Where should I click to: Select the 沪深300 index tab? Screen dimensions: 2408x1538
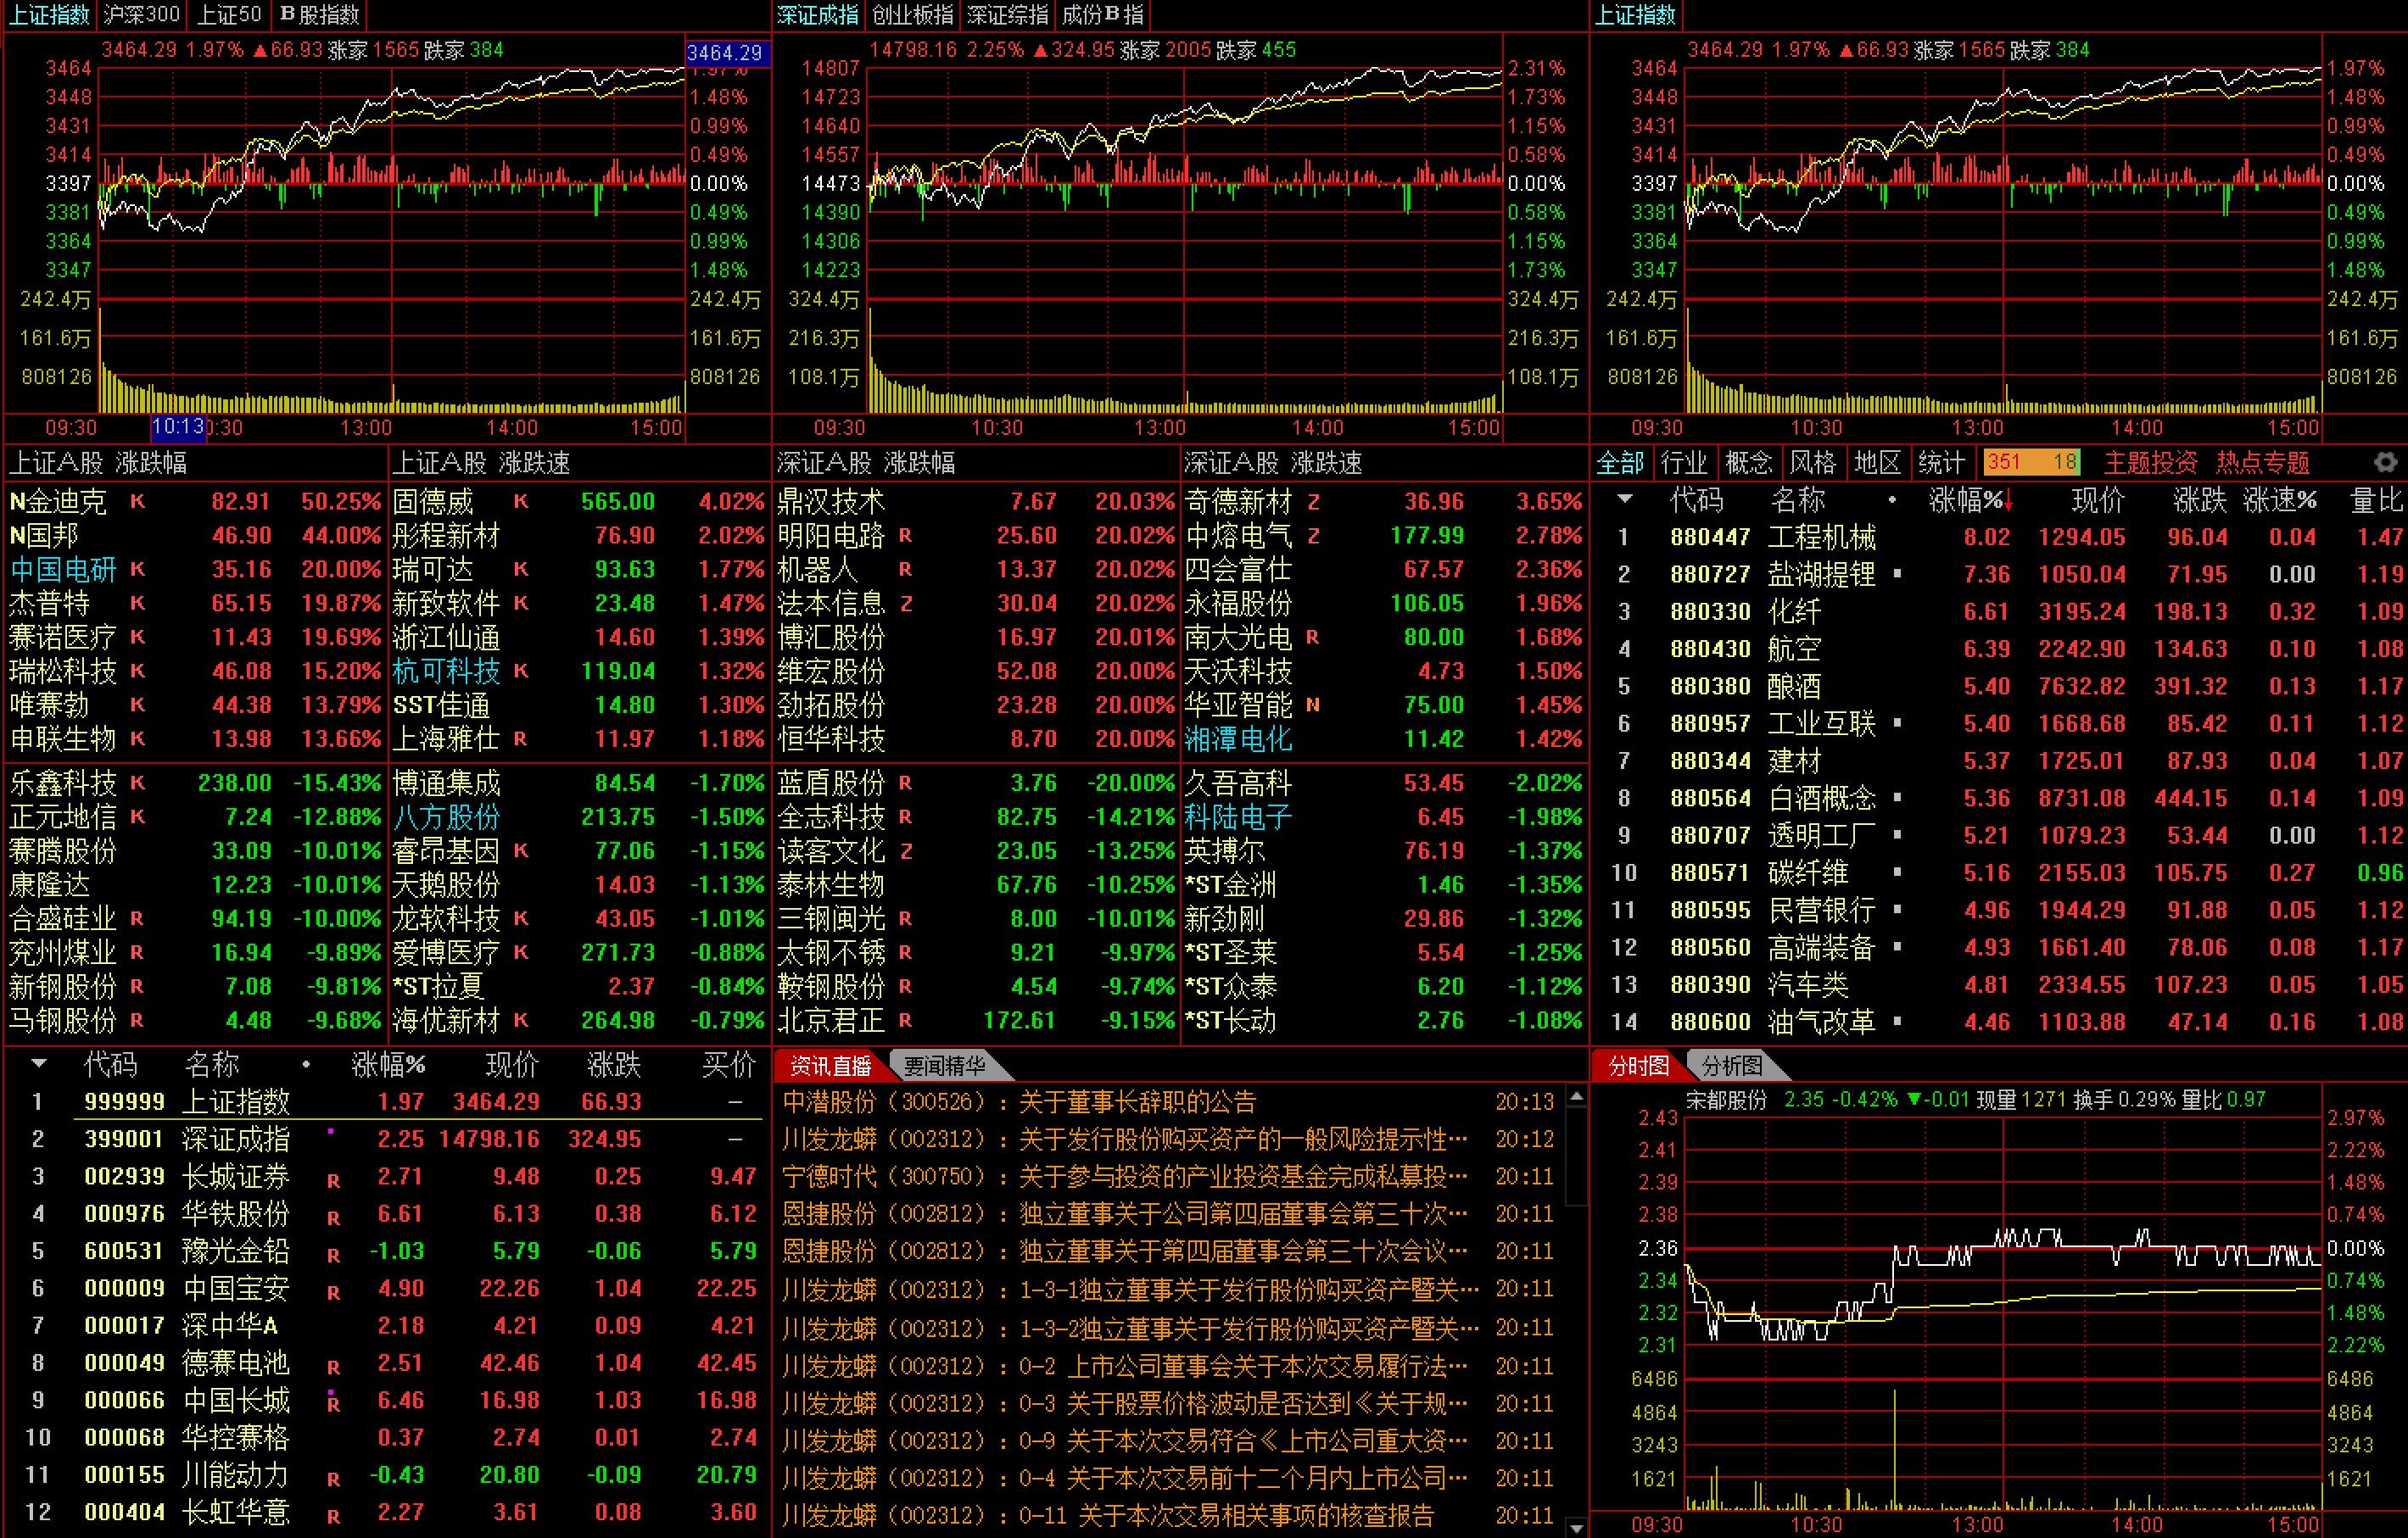pyautogui.click(x=142, y=15)
